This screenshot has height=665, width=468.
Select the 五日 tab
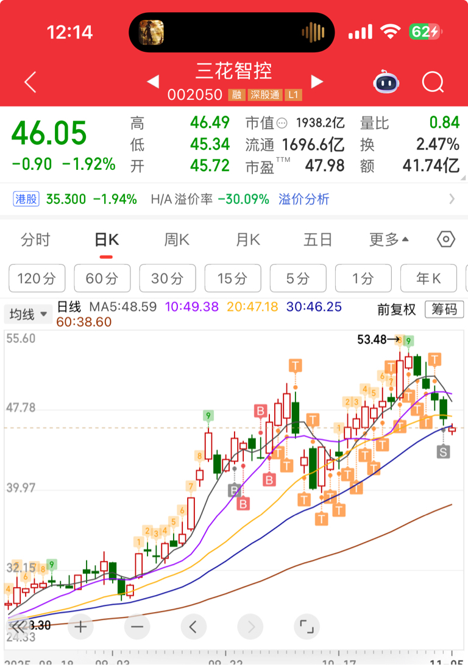coord(318,239)
